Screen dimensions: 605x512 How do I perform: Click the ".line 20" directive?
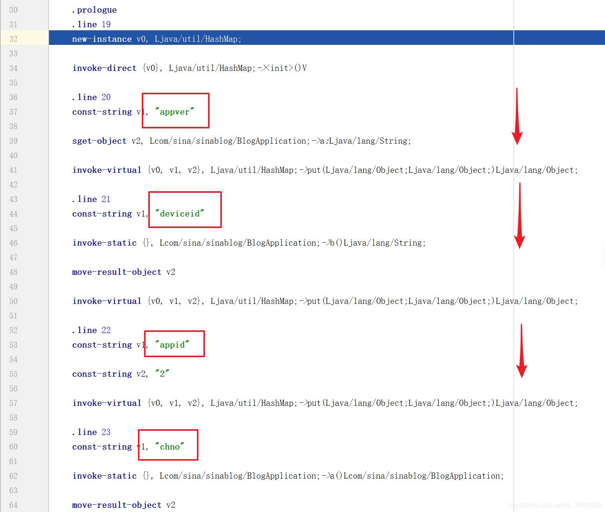pos(91,97)
